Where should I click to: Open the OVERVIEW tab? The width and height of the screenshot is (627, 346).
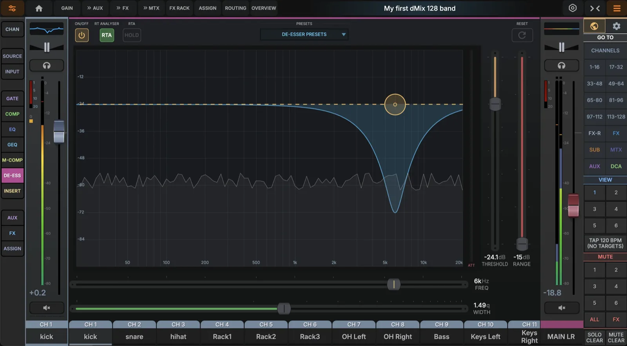tap(264, 8)
